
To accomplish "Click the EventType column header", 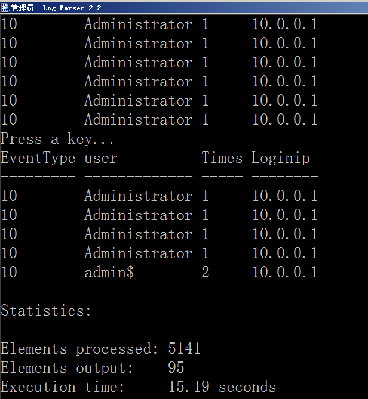I will point(38,158).
